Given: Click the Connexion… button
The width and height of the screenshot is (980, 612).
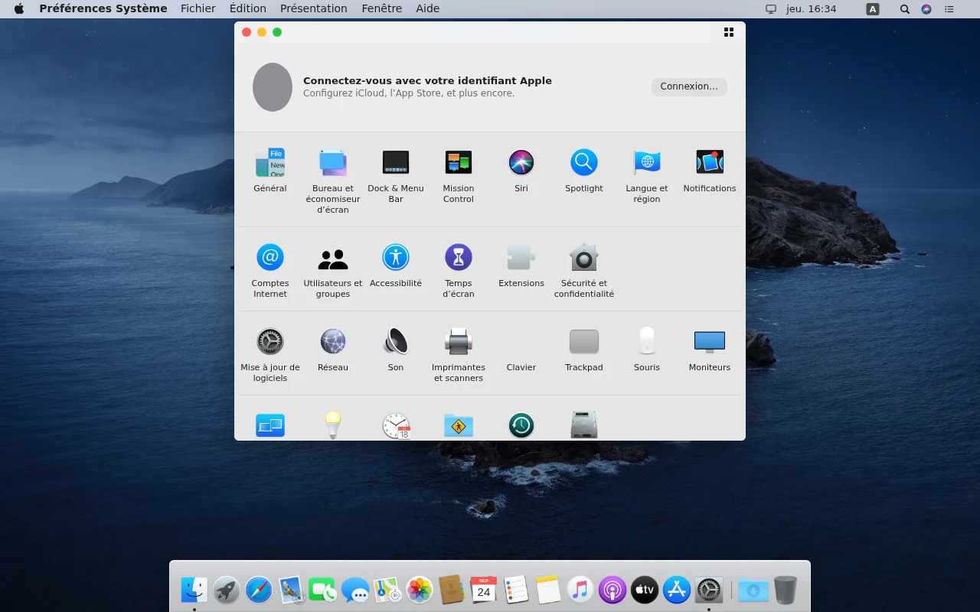Looking at the screenshot, I should point(689,86).
